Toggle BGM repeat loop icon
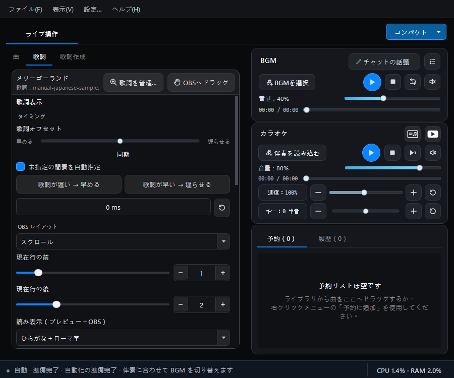454x378 pixels. point(413,82)
